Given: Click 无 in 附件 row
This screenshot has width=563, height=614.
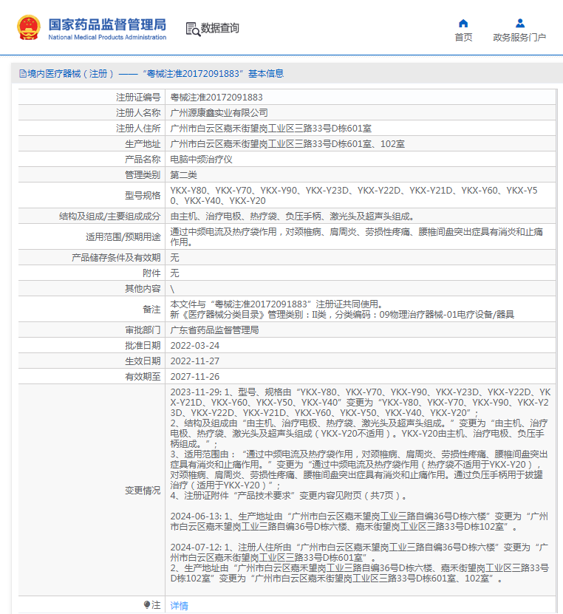Looking at the screenshot, I should [174, 273].
